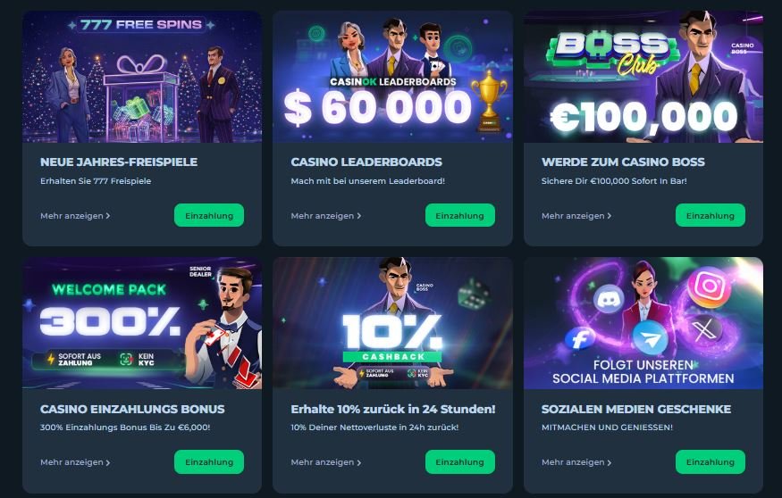782x498 pixels.
Task: Click Einzahlung button on Casino Leaderboards card
Action: 460,215
